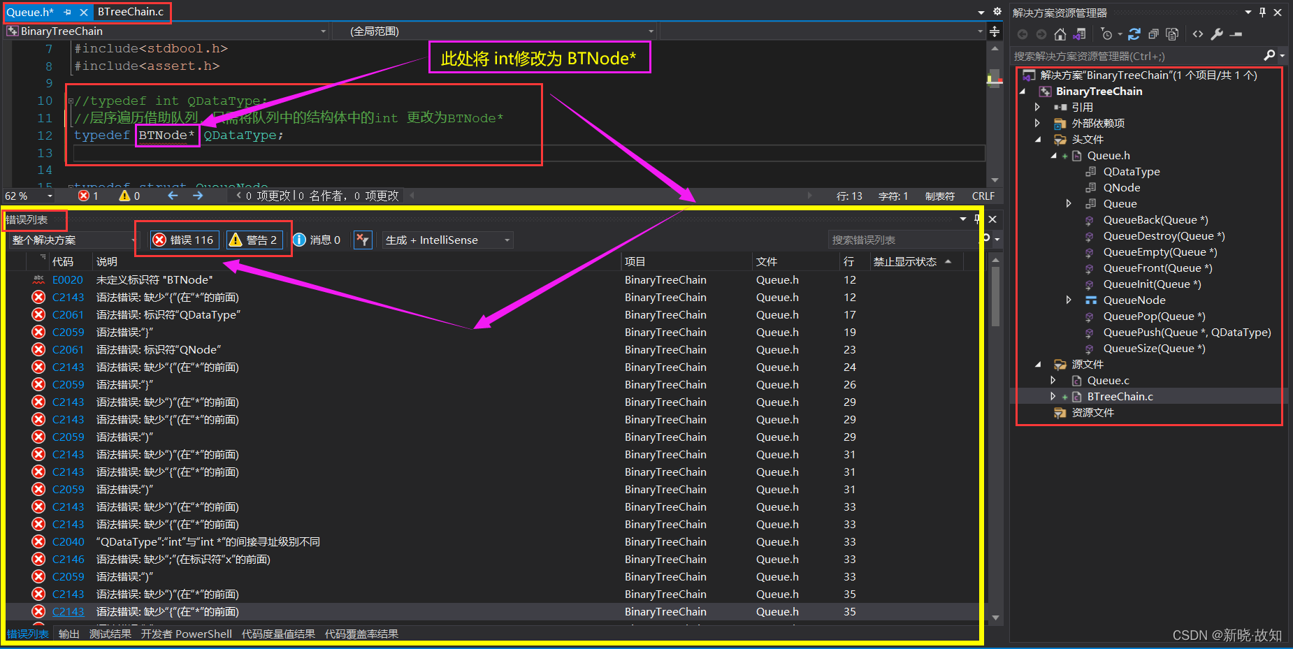Screen dimensions: 1293x649
Task: Close the error list panel
Action: coord(992,219)
